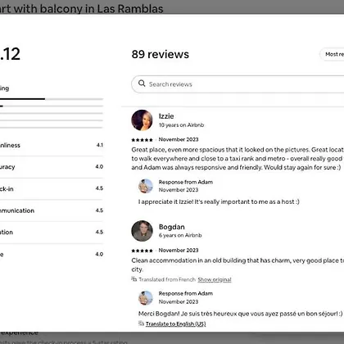Click translation icon beside Translated from French
The image size is (344, 344).
[134, 279]
